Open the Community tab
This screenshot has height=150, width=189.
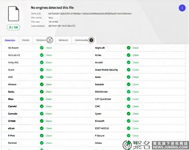pos(81,40)
